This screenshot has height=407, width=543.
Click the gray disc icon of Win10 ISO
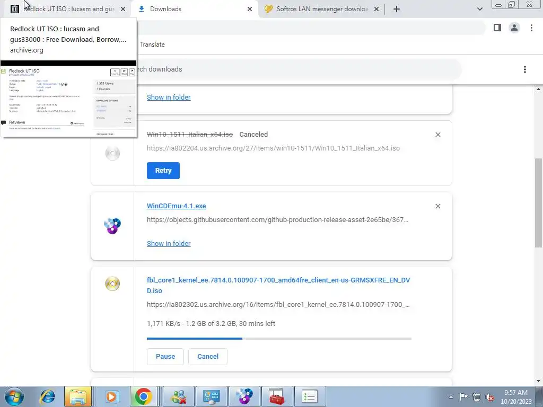112,153
